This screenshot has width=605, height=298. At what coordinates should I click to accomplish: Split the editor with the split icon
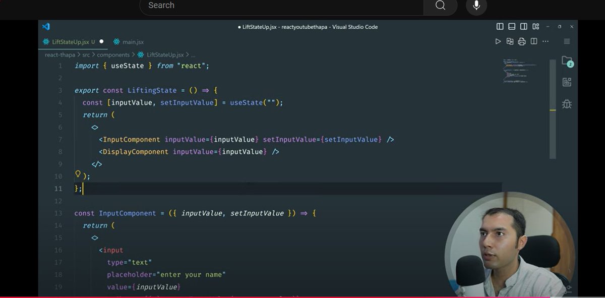pos(534,41)
